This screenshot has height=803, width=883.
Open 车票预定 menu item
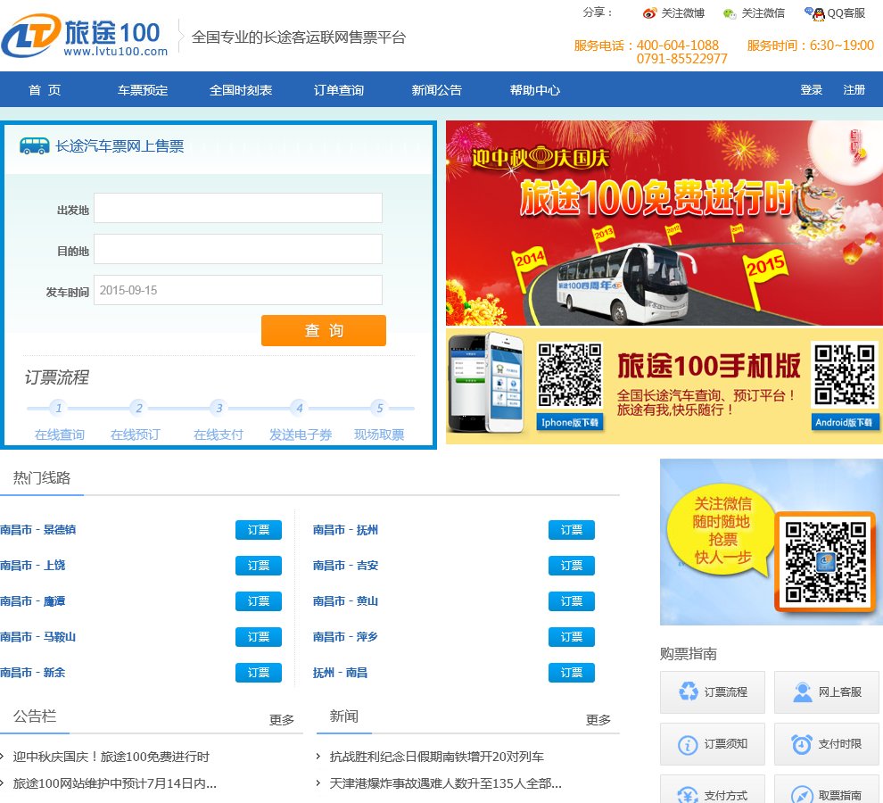[143, 90]
